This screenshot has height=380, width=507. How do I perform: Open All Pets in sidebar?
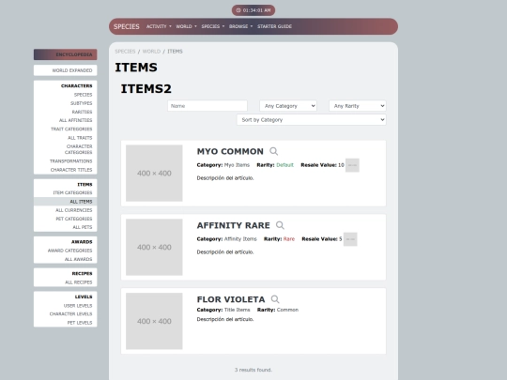tap(82, 227)
